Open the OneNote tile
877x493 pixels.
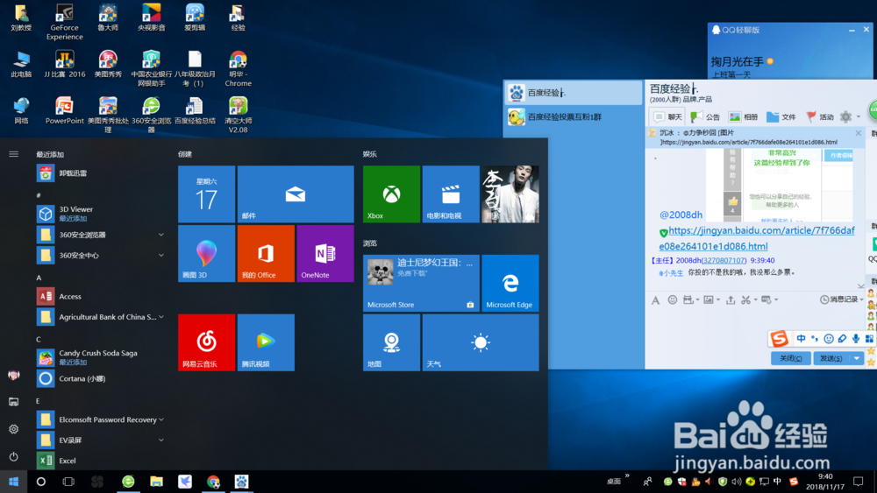point(325,253)
